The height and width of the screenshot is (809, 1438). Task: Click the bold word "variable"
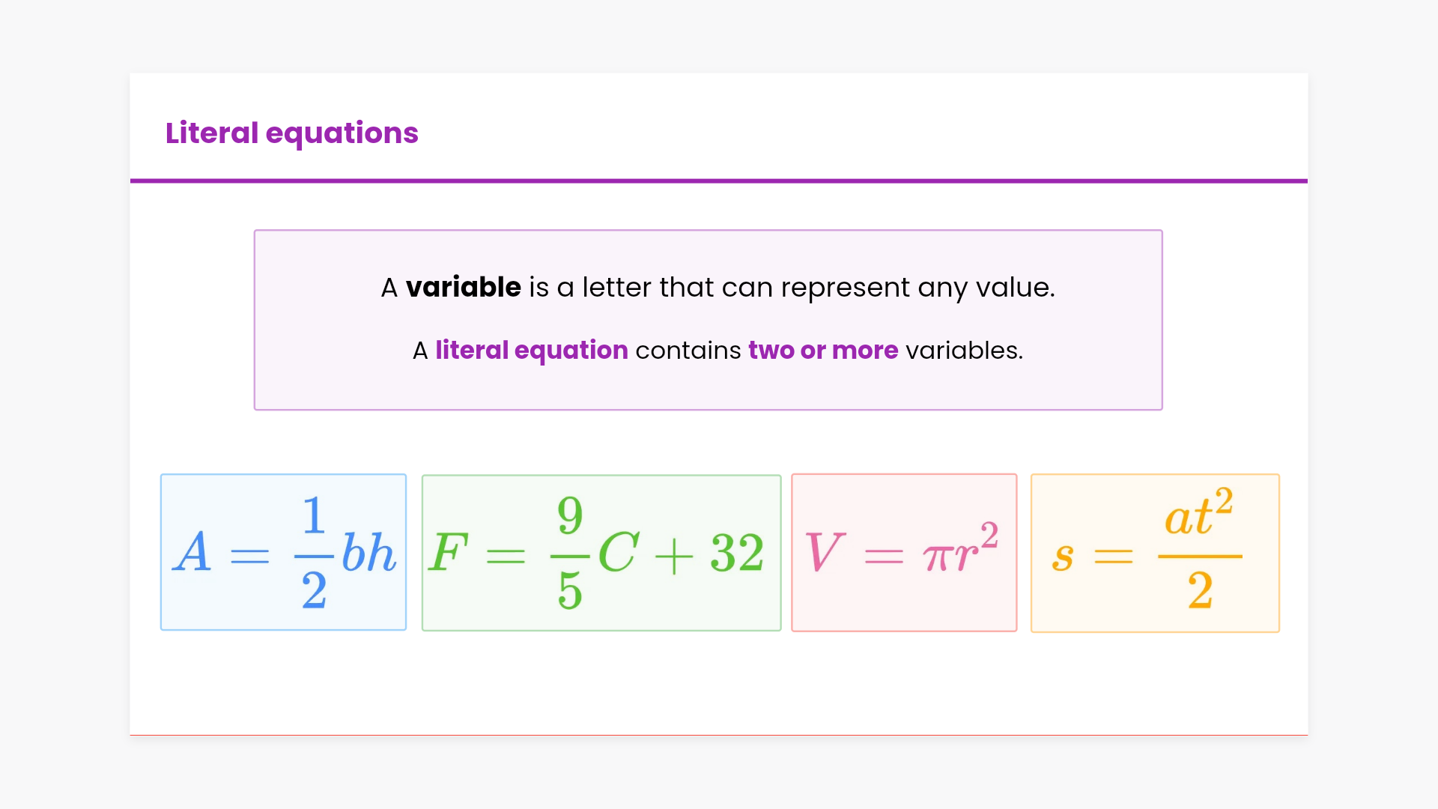(463, 288)
